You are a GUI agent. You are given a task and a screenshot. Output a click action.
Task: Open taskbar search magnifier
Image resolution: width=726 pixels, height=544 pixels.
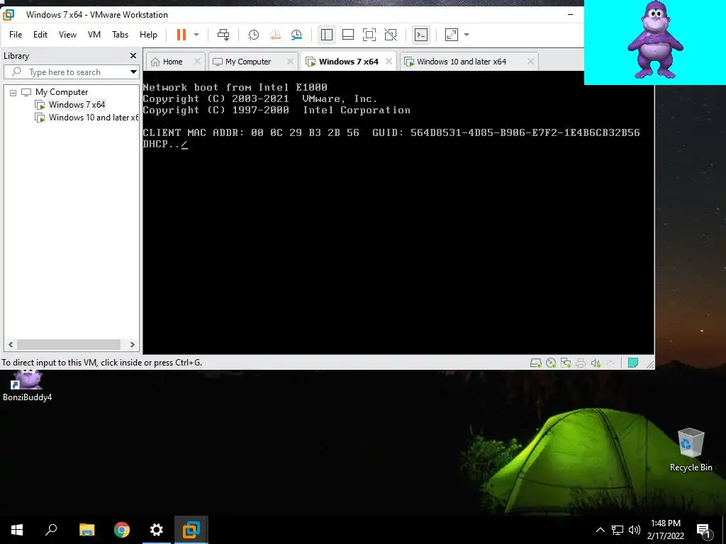click(51, 530)
